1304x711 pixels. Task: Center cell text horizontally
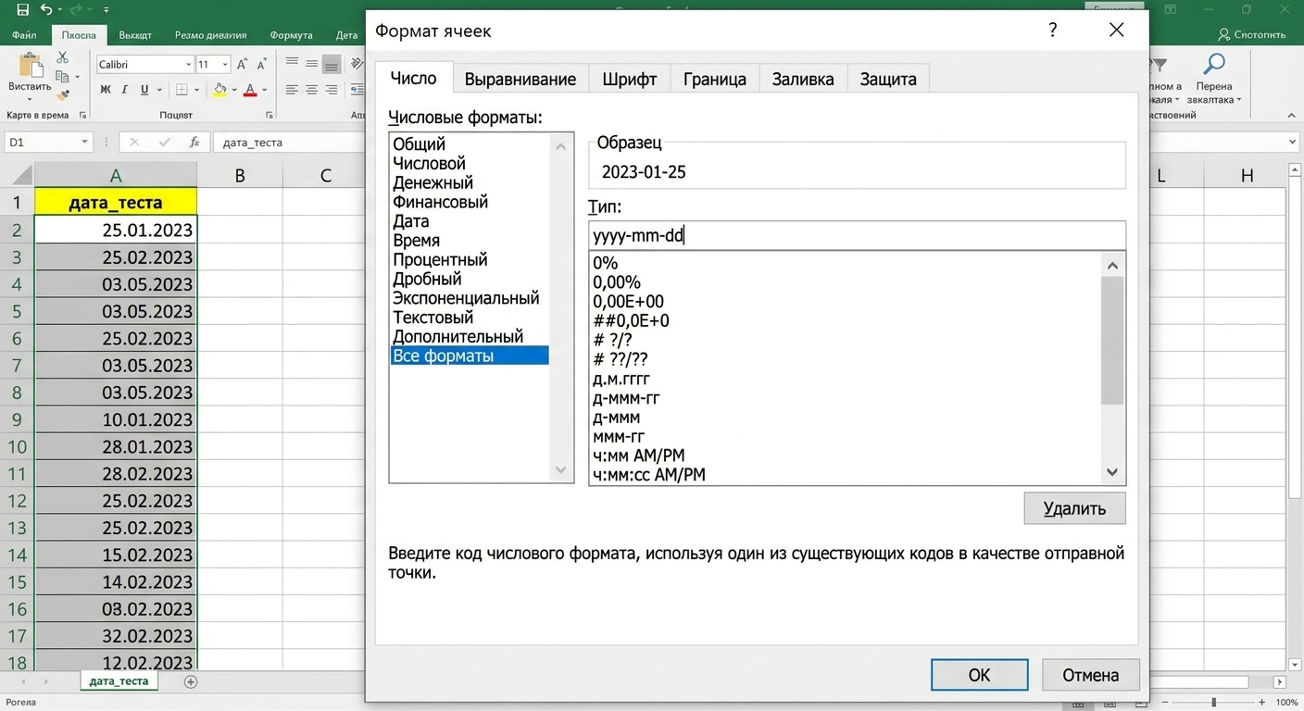coord(311,90)
